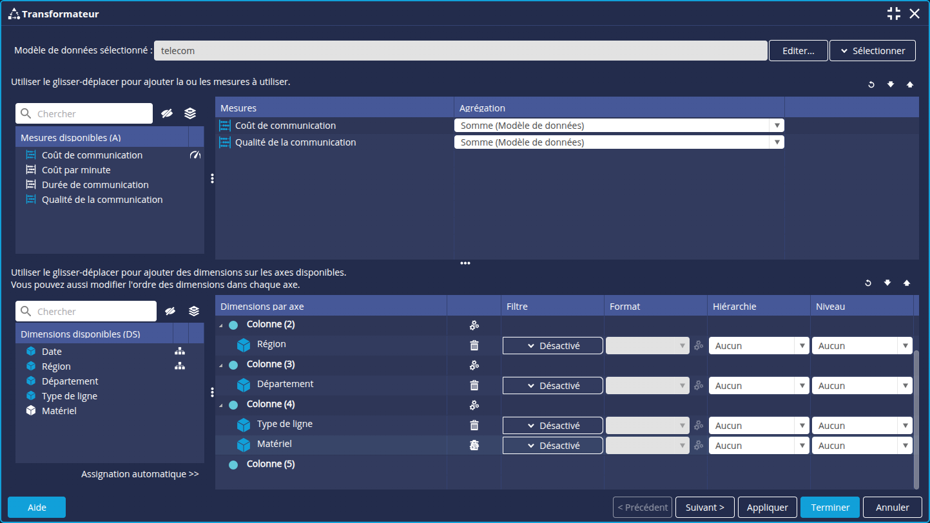The image size is (930, 523).
Task: Open the Hiérarchie dropdown in the Région row
Action: (759, 346)
